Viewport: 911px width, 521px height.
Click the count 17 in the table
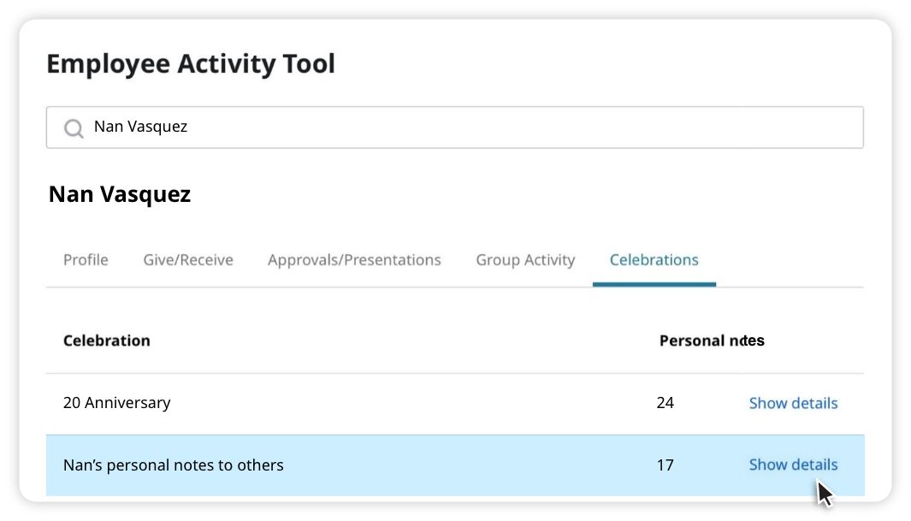(666, 465)
